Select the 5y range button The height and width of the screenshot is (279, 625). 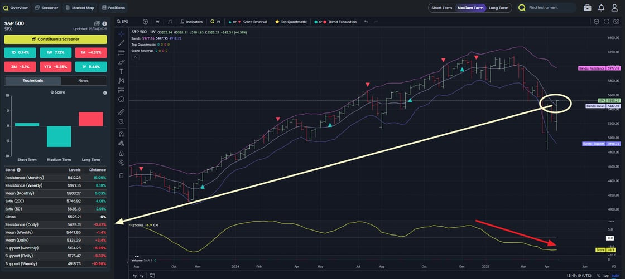(x=134, y=276)
